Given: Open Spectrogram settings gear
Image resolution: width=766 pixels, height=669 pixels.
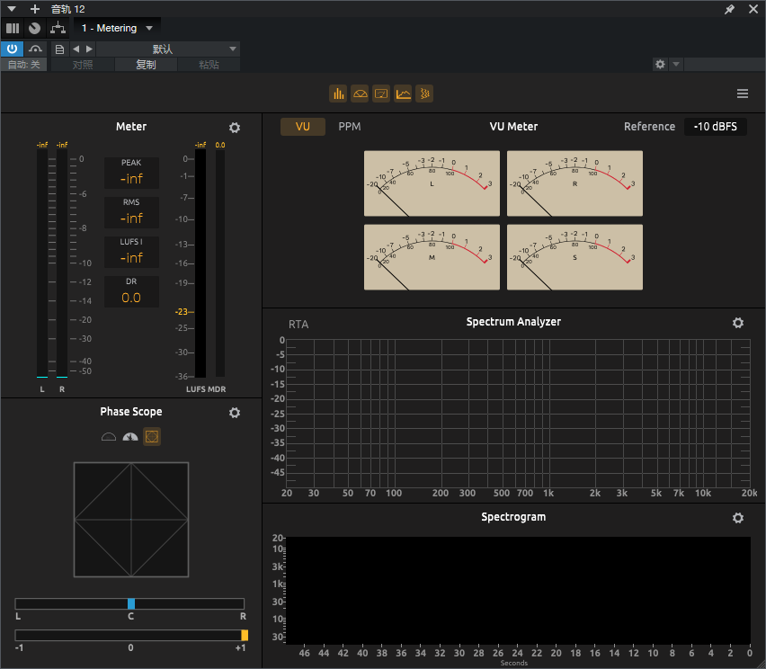Looking at the screenshot, I should [x=738, y=518].
